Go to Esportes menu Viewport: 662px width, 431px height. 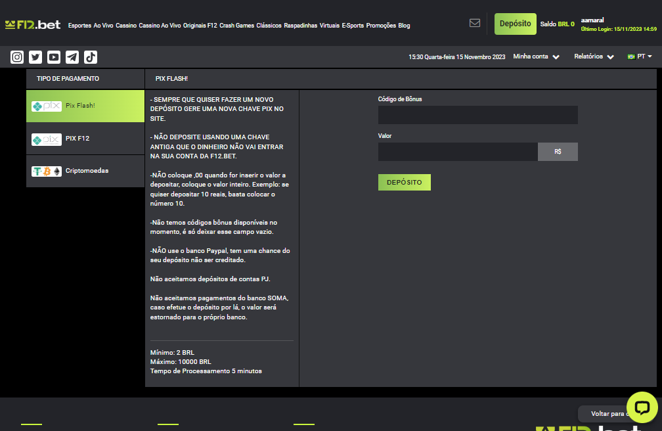(79, 26)
